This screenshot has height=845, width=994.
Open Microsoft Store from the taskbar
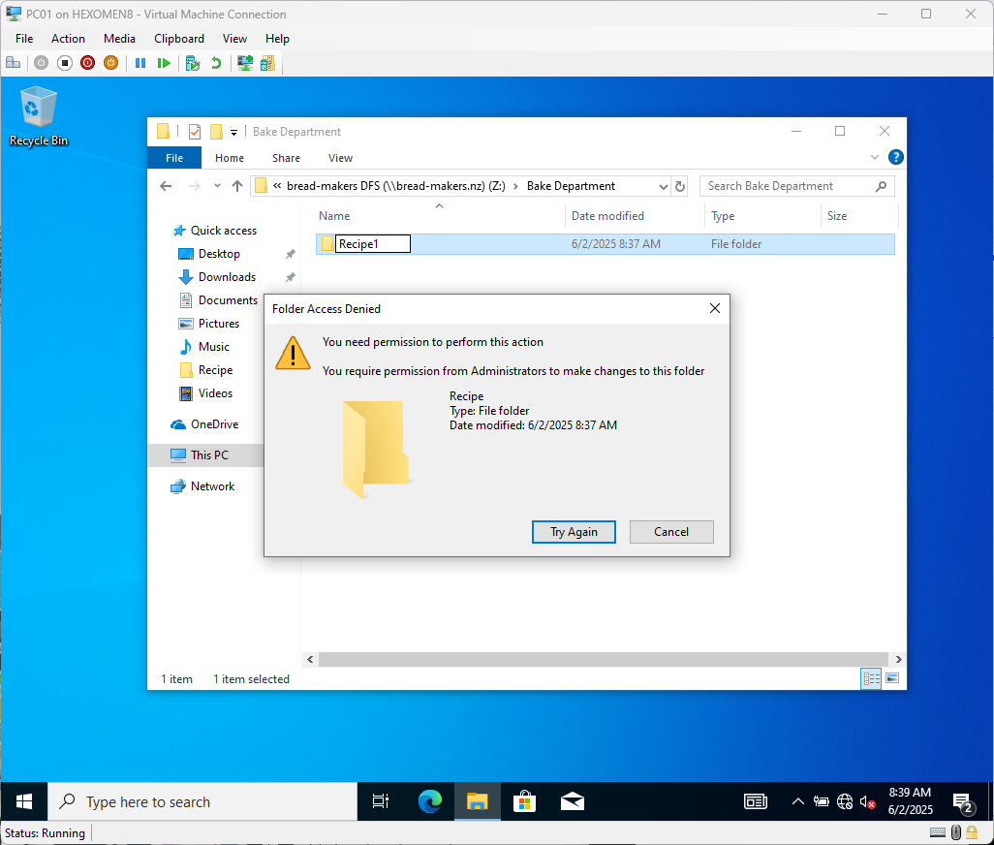pyautogui.click(x=524, y=802)
